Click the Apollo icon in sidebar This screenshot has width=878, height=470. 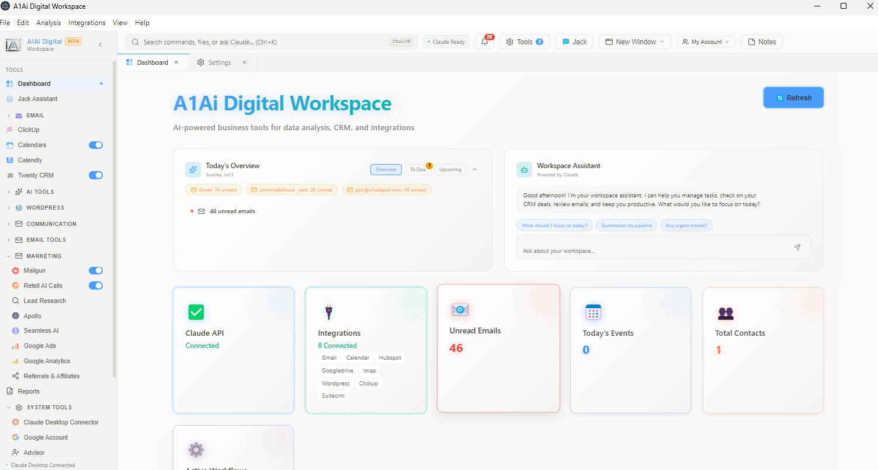[16, 316]
